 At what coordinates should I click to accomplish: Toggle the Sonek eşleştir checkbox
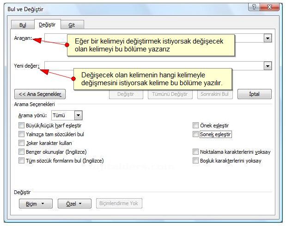(195, 134)
